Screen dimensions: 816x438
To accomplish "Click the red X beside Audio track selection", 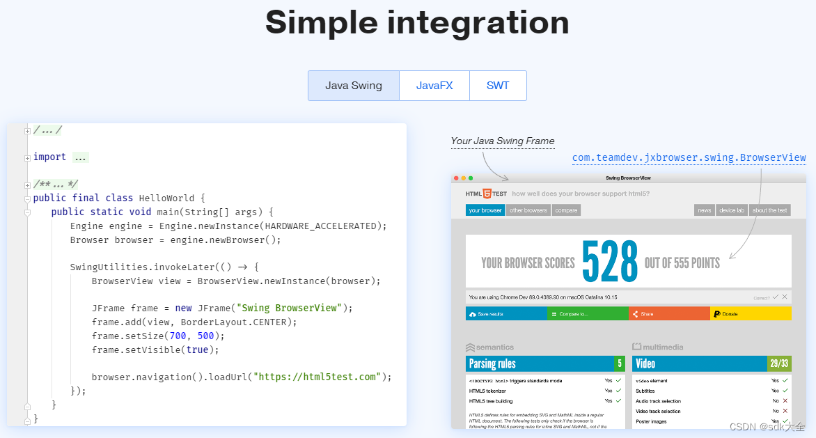I will point(785,401).
